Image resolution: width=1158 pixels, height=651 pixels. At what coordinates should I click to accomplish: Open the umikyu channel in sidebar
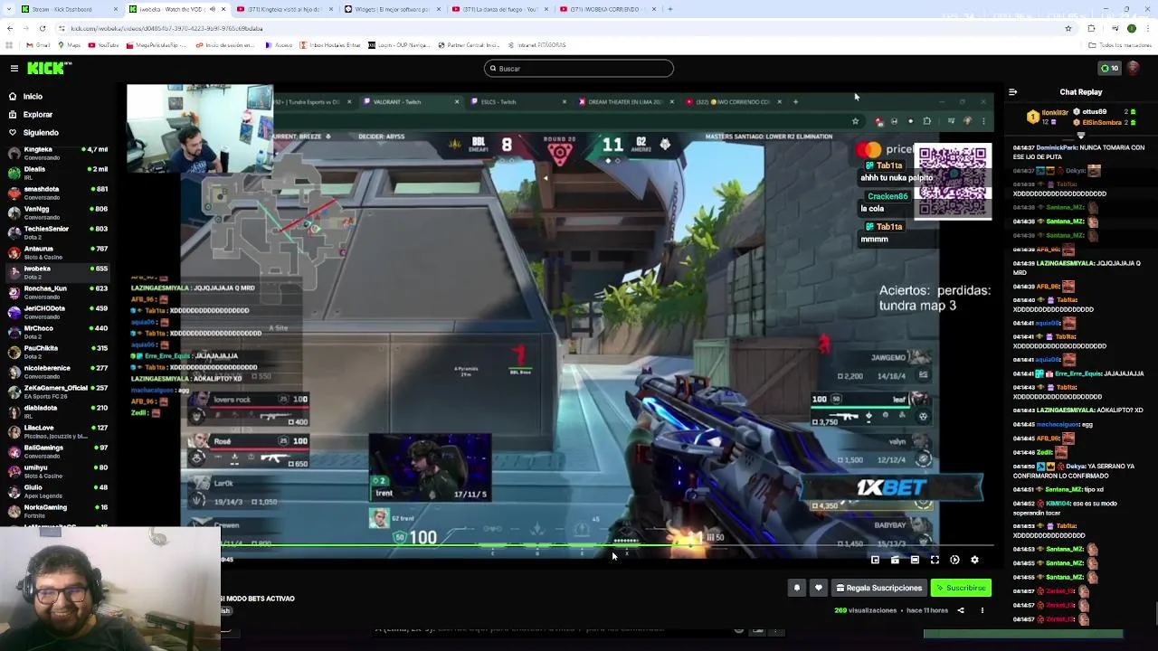pos(56,471)
